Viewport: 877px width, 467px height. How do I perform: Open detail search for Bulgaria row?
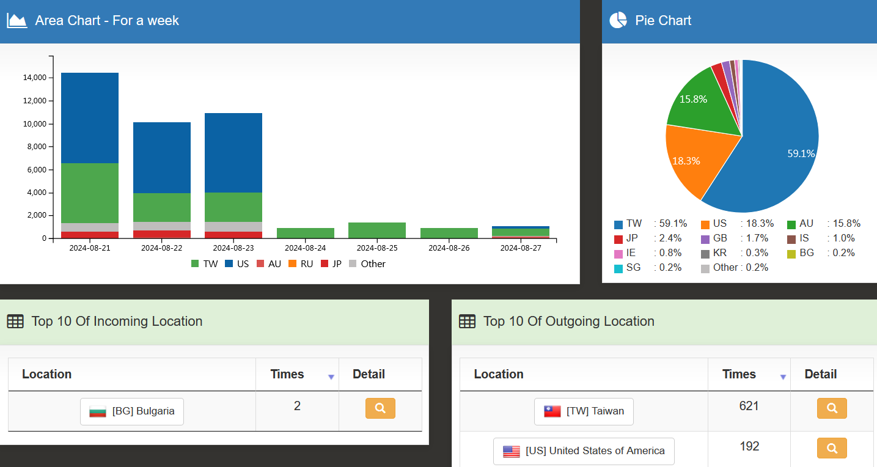point(380,408)
